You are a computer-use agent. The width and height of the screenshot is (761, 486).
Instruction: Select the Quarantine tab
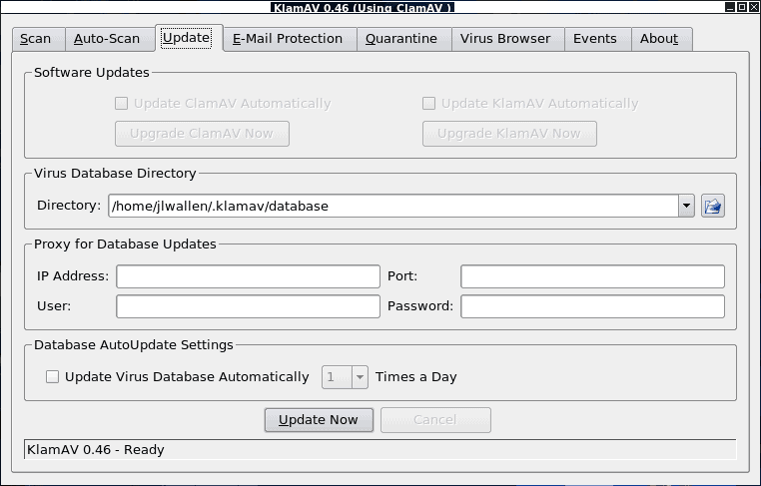point(400,39)
